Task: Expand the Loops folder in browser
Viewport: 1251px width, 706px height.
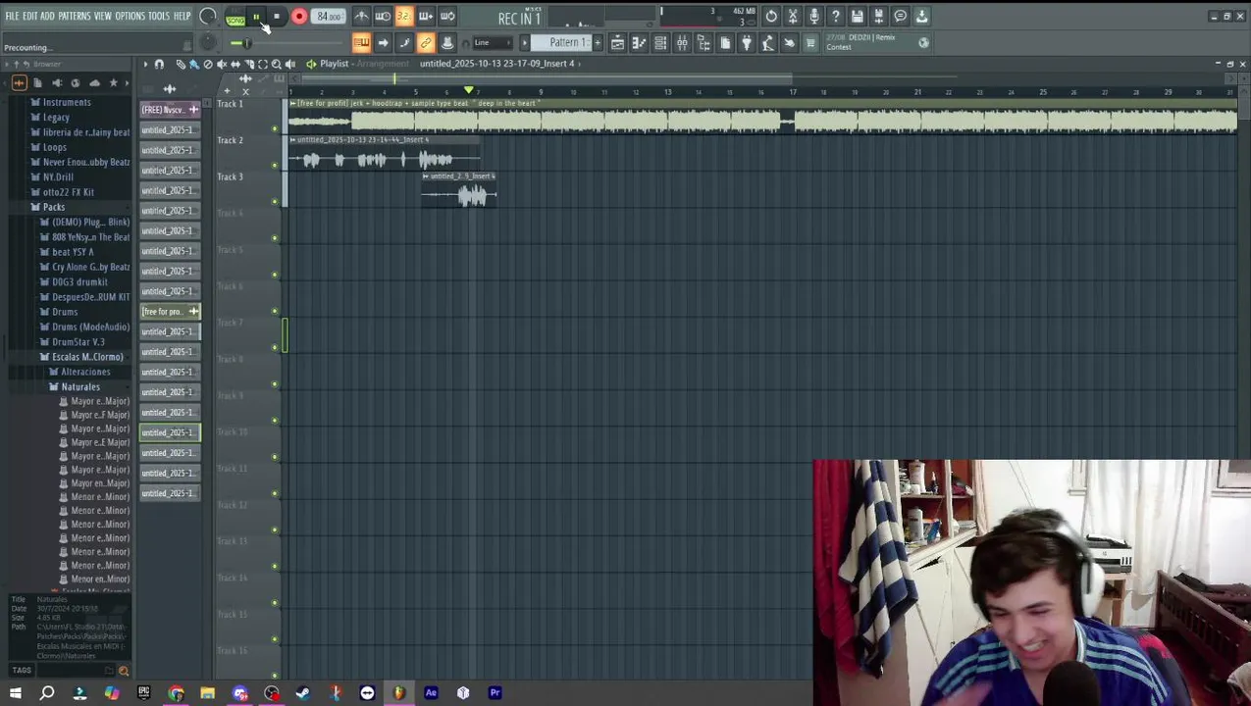Action: click(55, 147)
